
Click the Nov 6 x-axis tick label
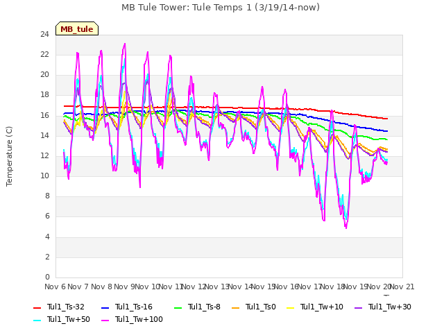pyautogui.click(x=55, y=287)
